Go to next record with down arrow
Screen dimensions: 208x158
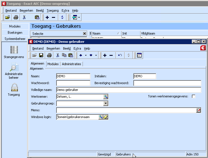click(x=91, y=55)
